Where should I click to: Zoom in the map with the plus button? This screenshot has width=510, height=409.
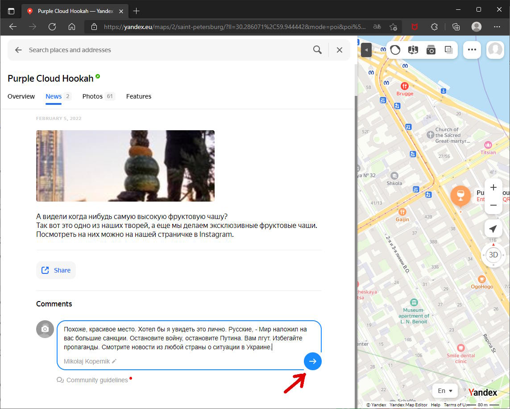(x=493, y=188)
